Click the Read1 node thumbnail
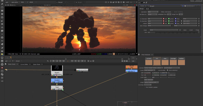The image size is (203, 106). point(57,68)
